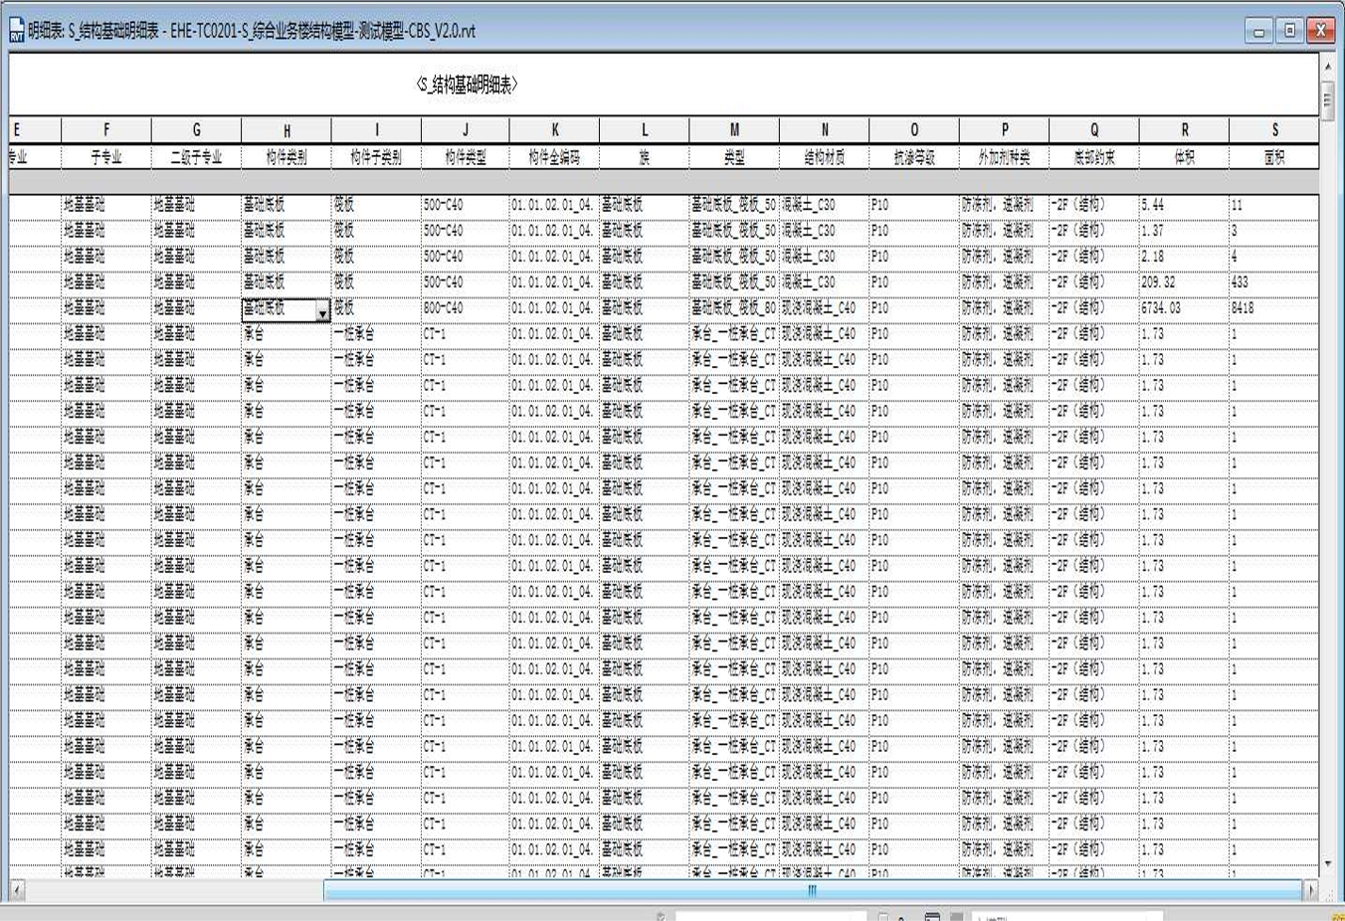Select column H header
The image size is (1345, 921).
[287, 130]
